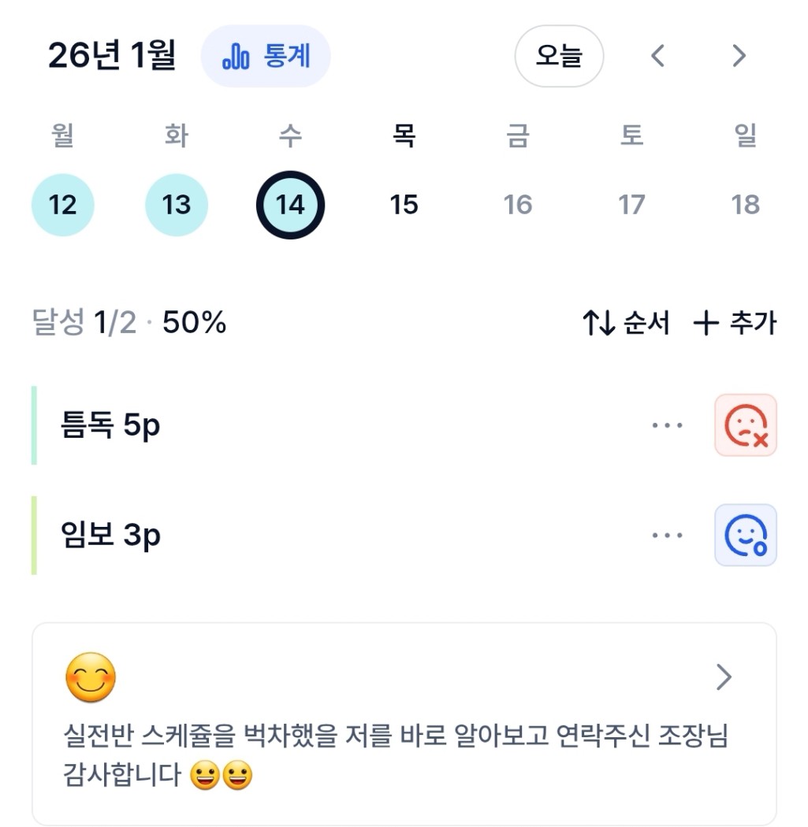
Task: Open the three-dot menu for 틈독 5p
Action: [667, 425]
